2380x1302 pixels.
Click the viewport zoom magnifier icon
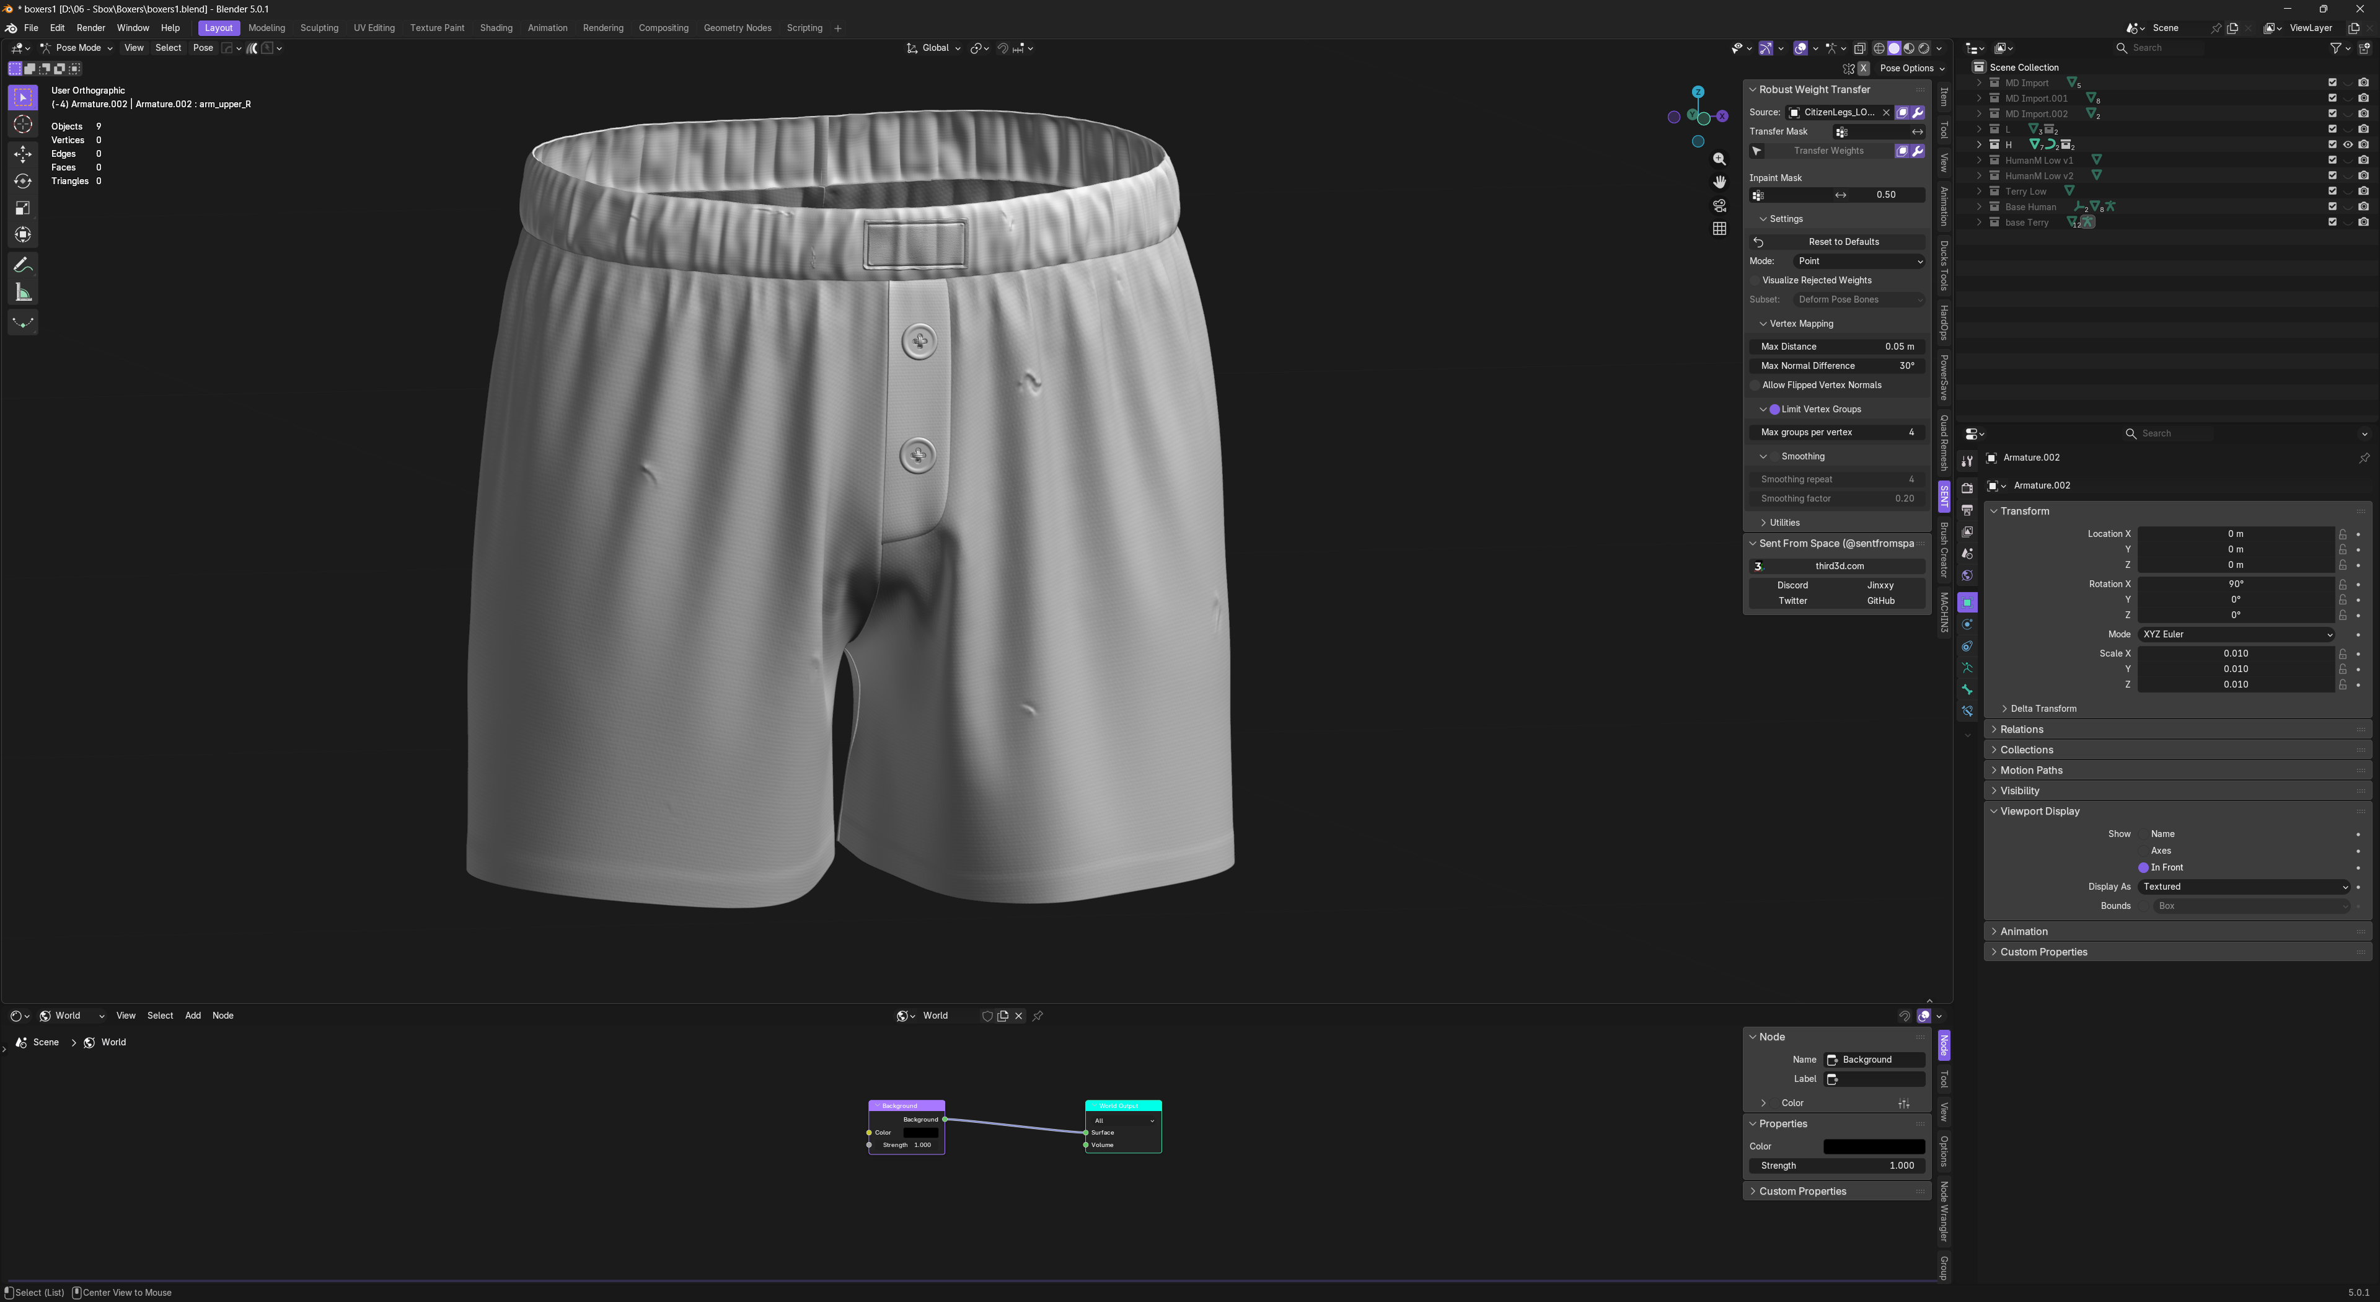1719,159
